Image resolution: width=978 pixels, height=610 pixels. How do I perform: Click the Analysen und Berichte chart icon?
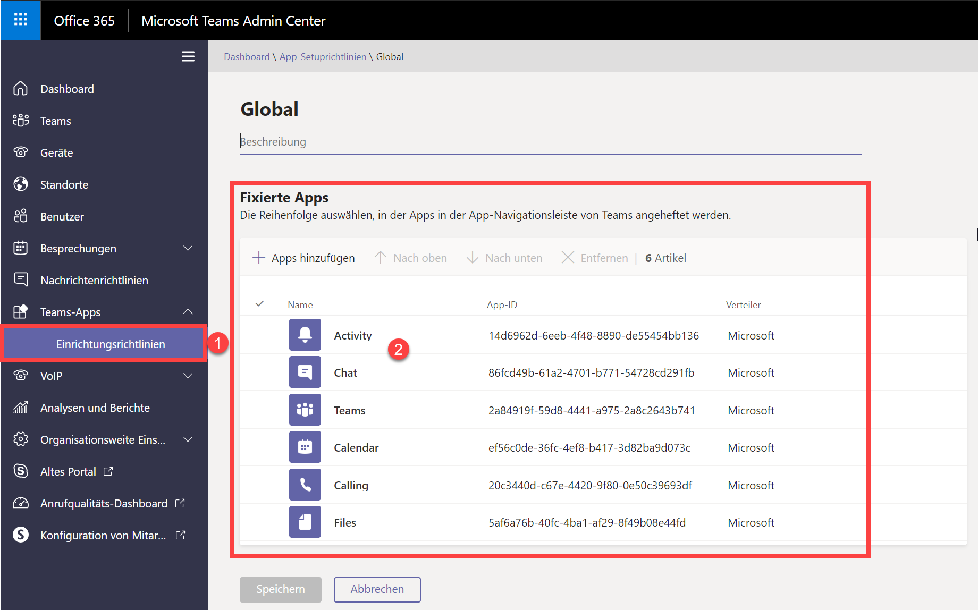tap(21, 408)
